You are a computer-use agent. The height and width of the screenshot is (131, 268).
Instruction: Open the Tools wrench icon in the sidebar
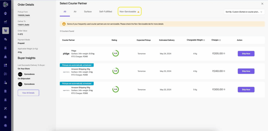[x=5, y=108]
